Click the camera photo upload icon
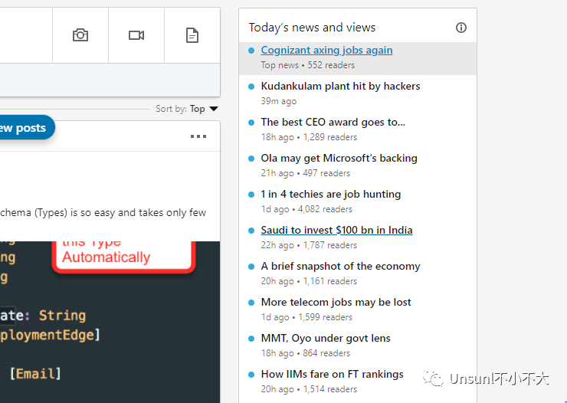Image resolution: width=567 pixels, height=403 pixels. click(x=80, y=35)
